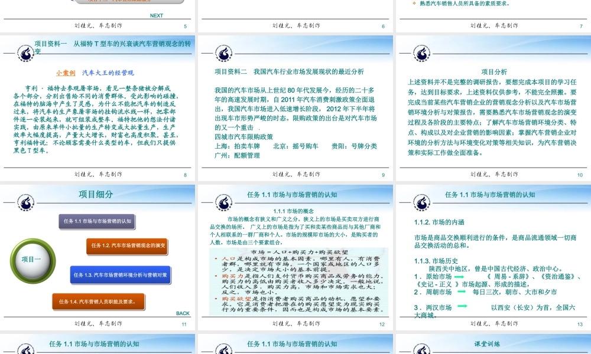
Task: Click page number 10
Action: [x=580, y=175]
